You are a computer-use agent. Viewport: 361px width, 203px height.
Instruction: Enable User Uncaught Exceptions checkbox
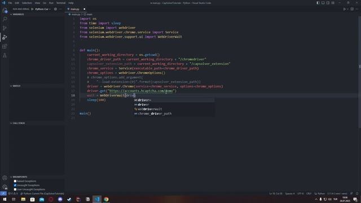[x=15, y=189]
